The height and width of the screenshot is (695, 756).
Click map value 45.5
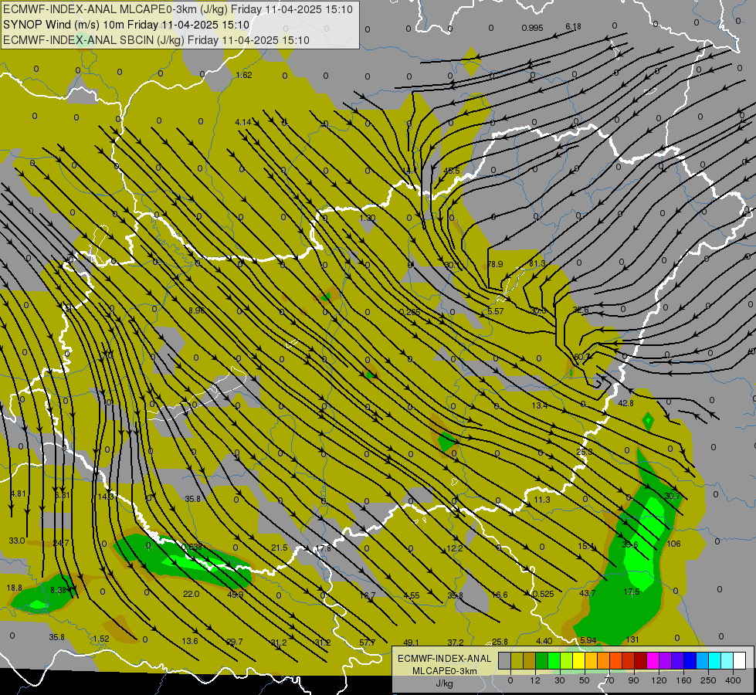pyautogui.click(x=451, y=171)
